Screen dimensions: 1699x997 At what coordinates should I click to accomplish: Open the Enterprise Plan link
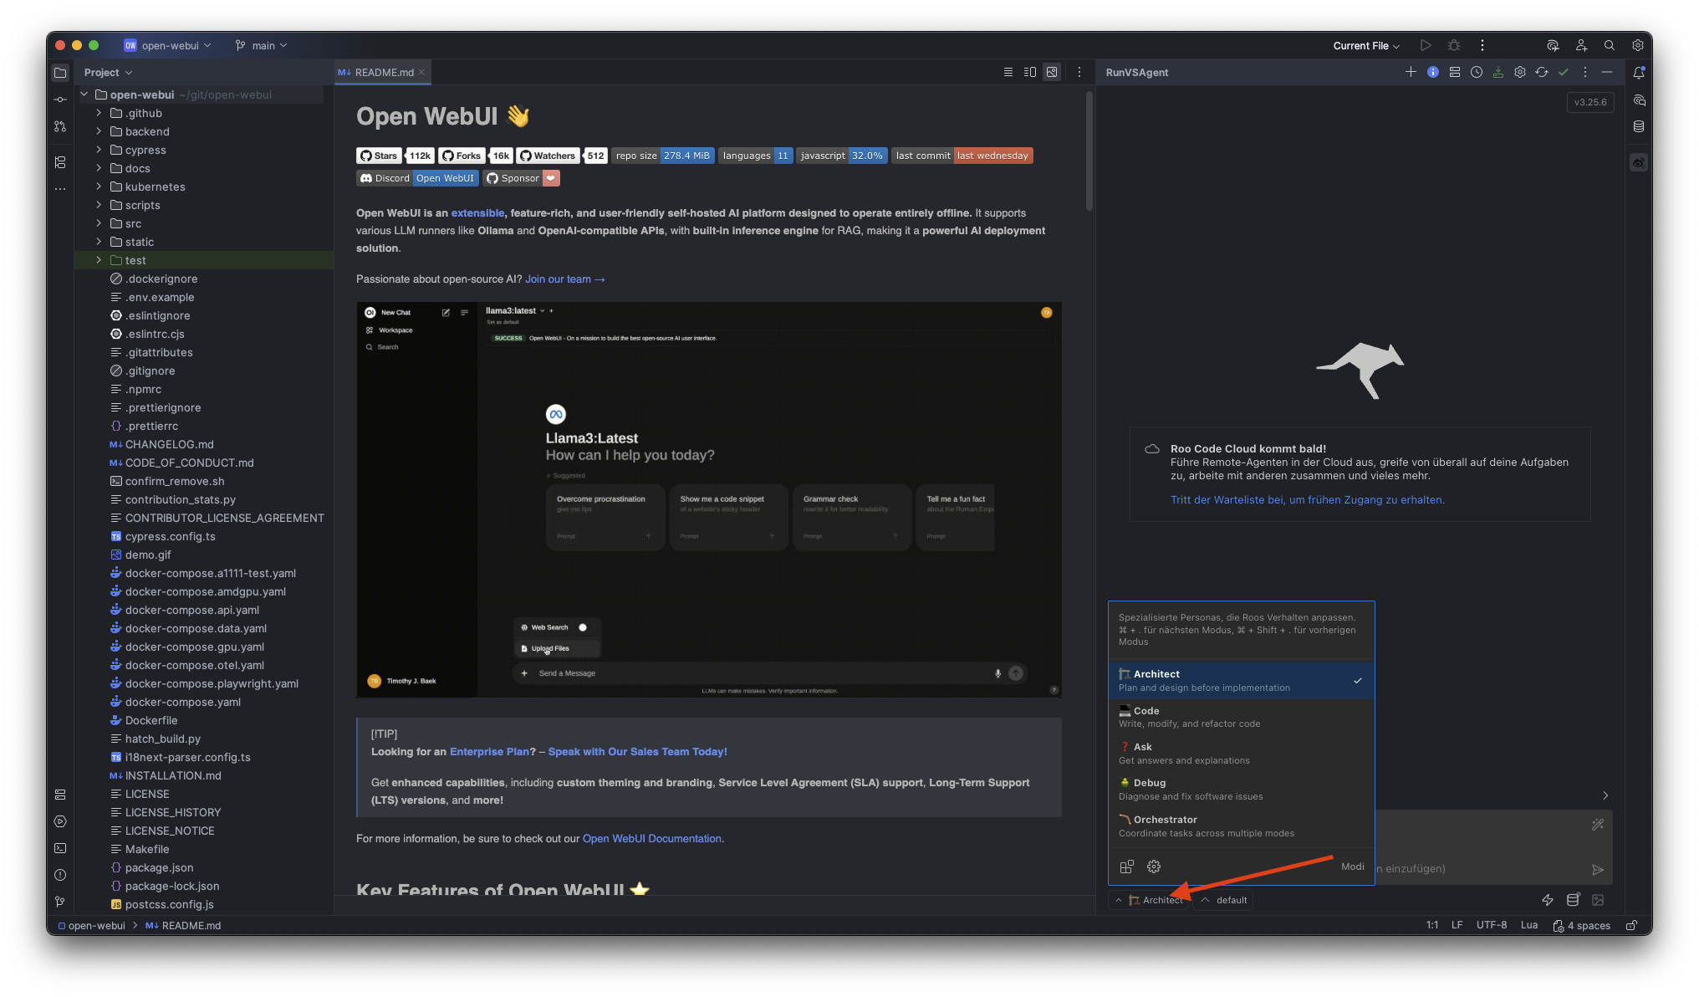489,752
